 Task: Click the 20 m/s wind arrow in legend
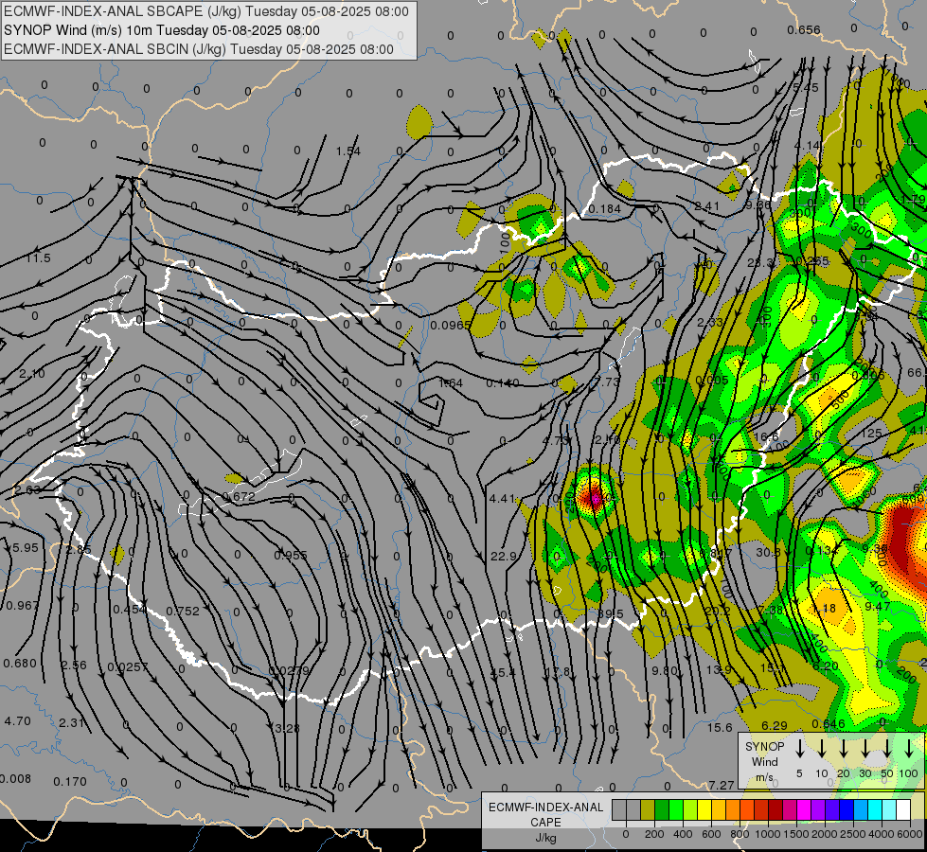click(x=844, y=749)
